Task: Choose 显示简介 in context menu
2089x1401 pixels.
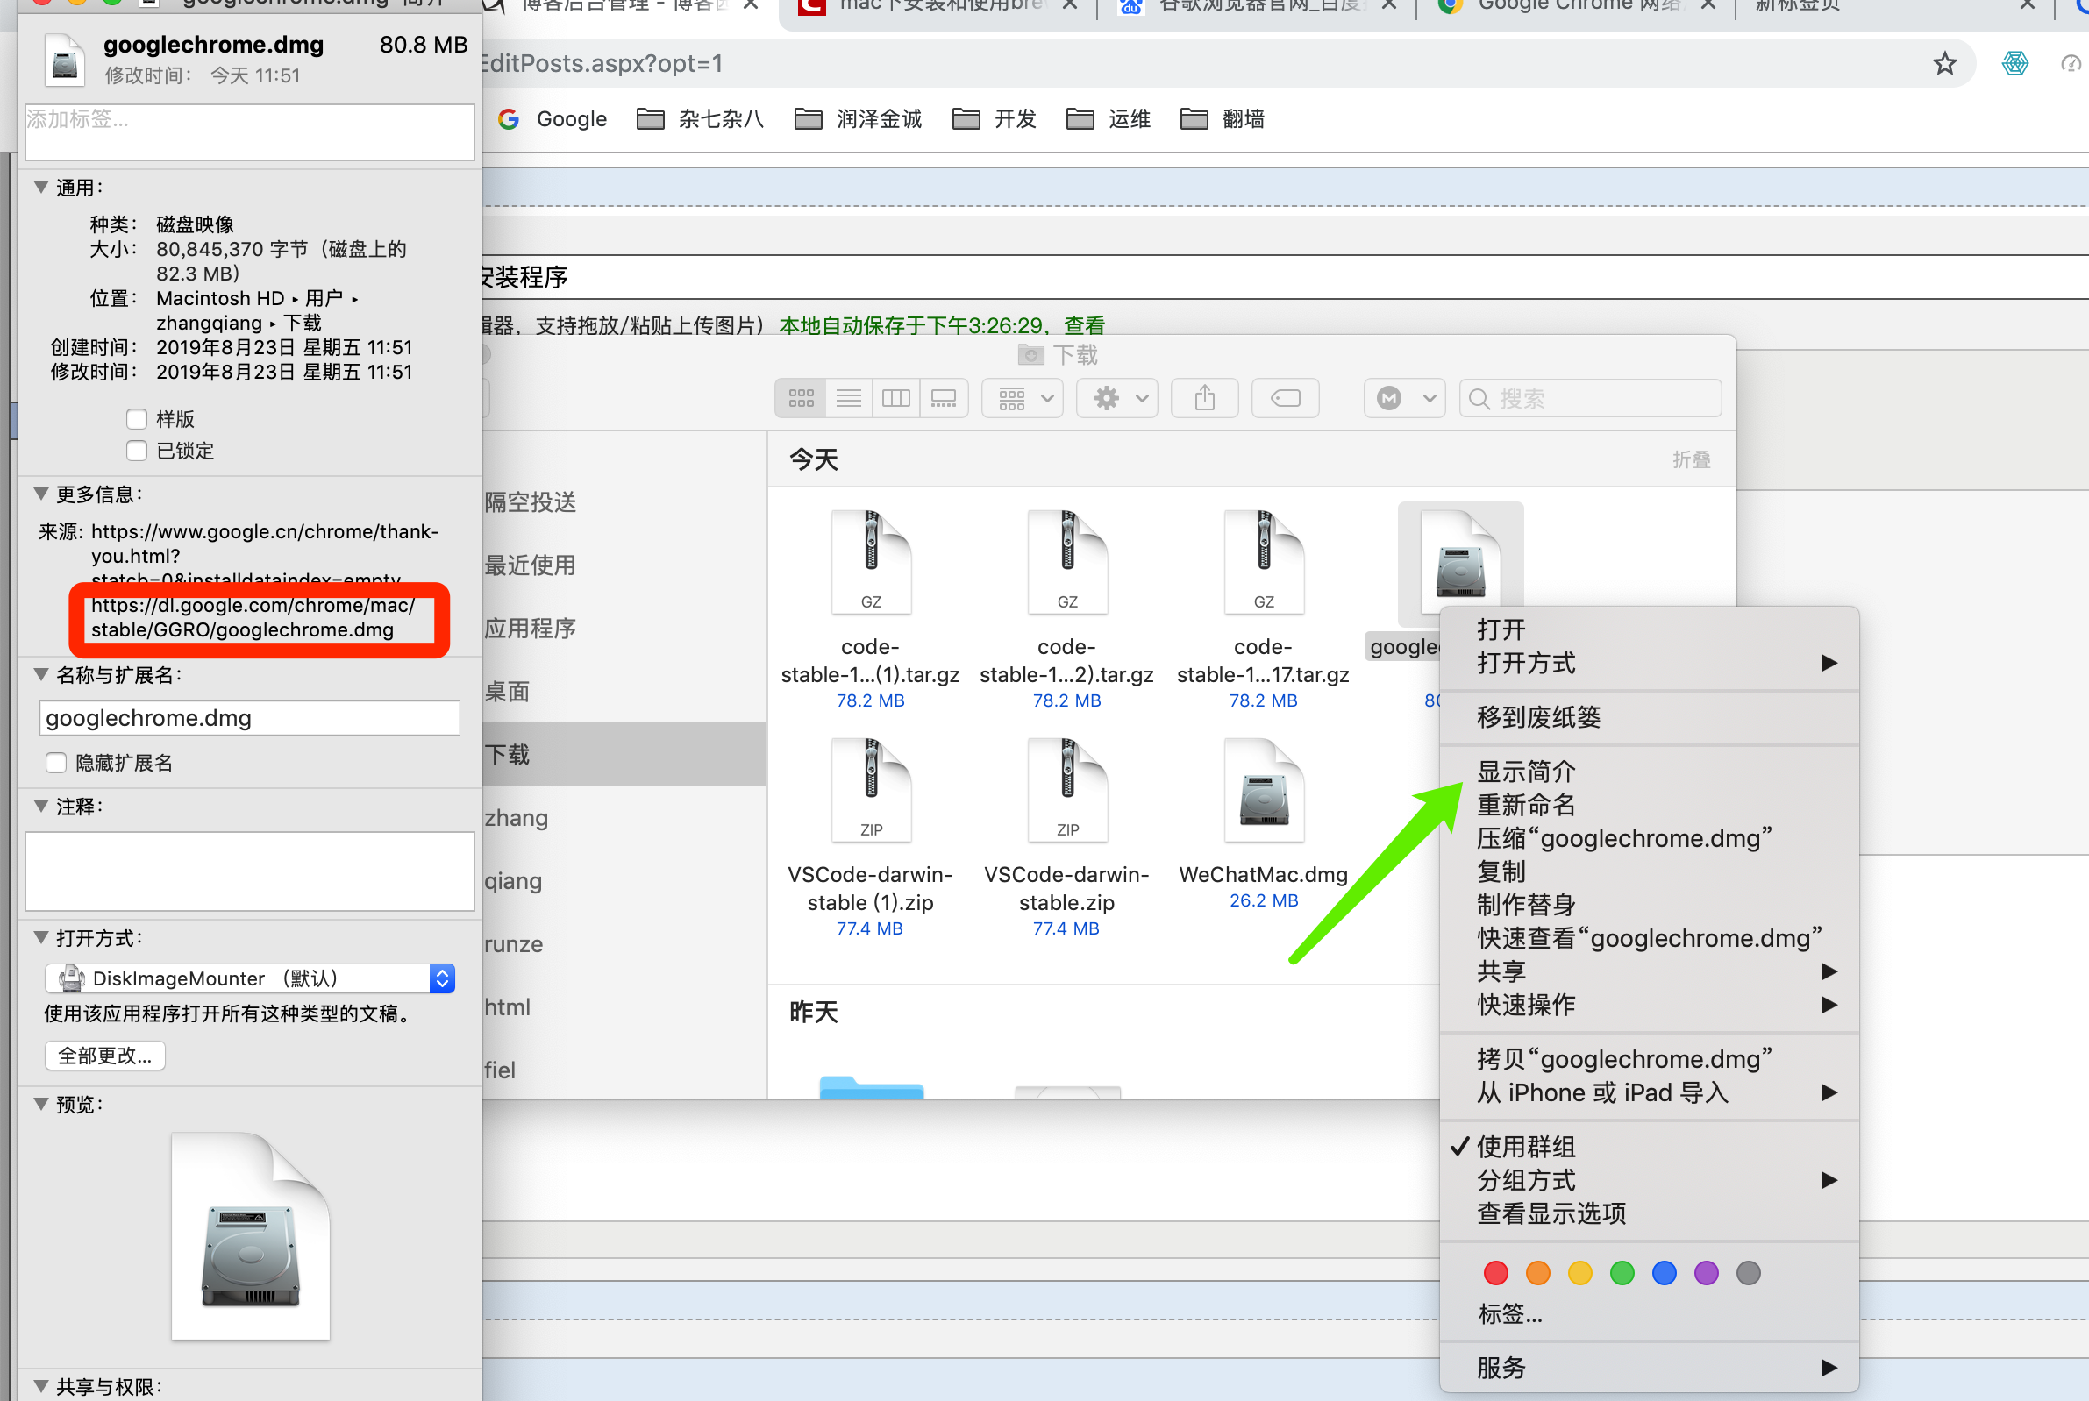Action: (x=1526, y=772)
